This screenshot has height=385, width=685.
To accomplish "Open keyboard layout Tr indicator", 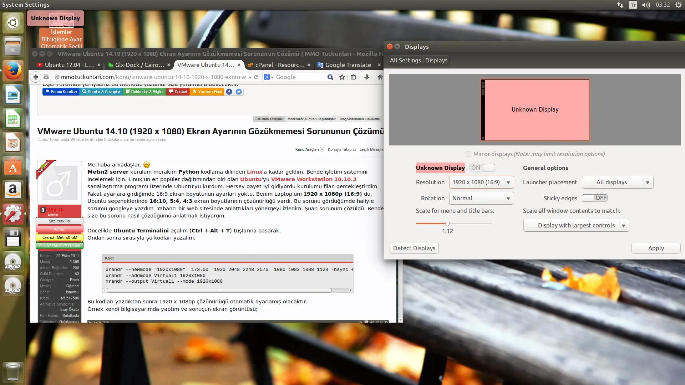I will [633, 5].
